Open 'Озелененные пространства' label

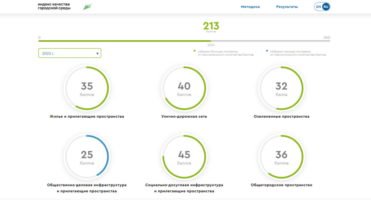click(281, 117)
